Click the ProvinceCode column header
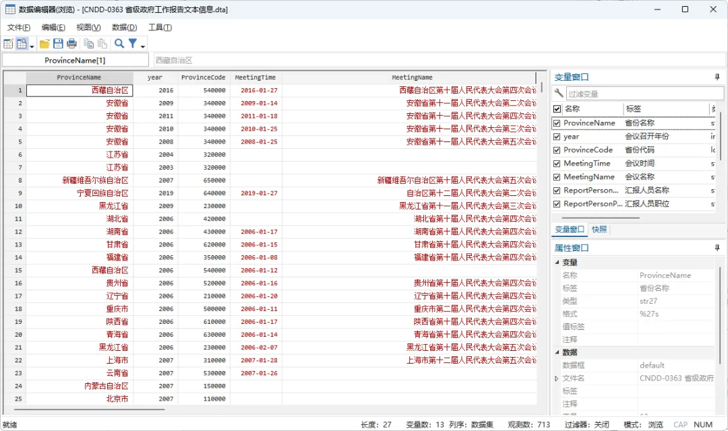This screenshot has height=431, width=728. [204, 77]
